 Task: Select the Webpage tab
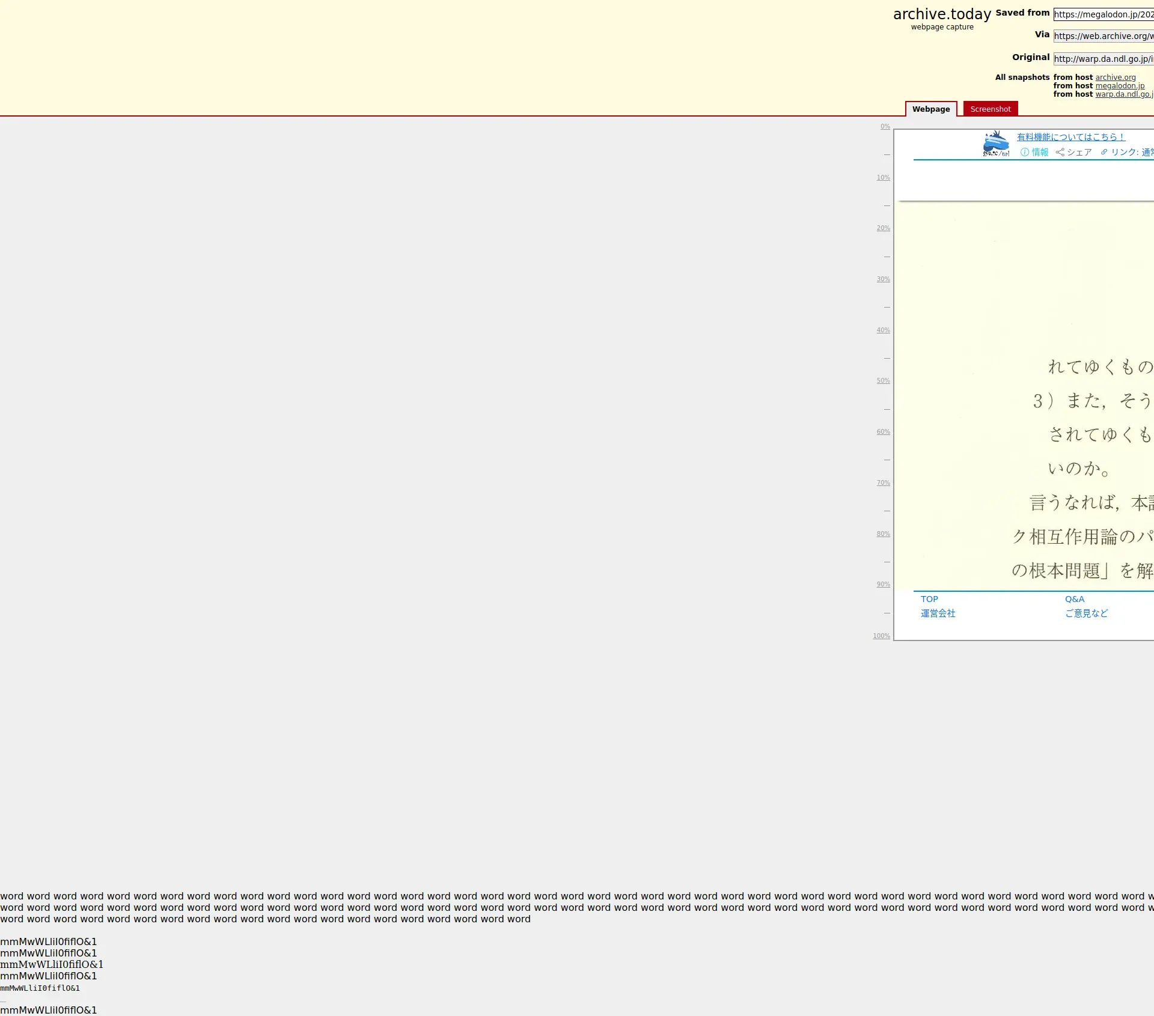[930, 109]
